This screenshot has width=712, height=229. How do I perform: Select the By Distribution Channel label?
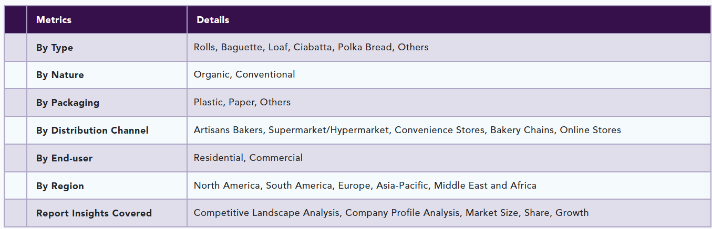[92, 130]
